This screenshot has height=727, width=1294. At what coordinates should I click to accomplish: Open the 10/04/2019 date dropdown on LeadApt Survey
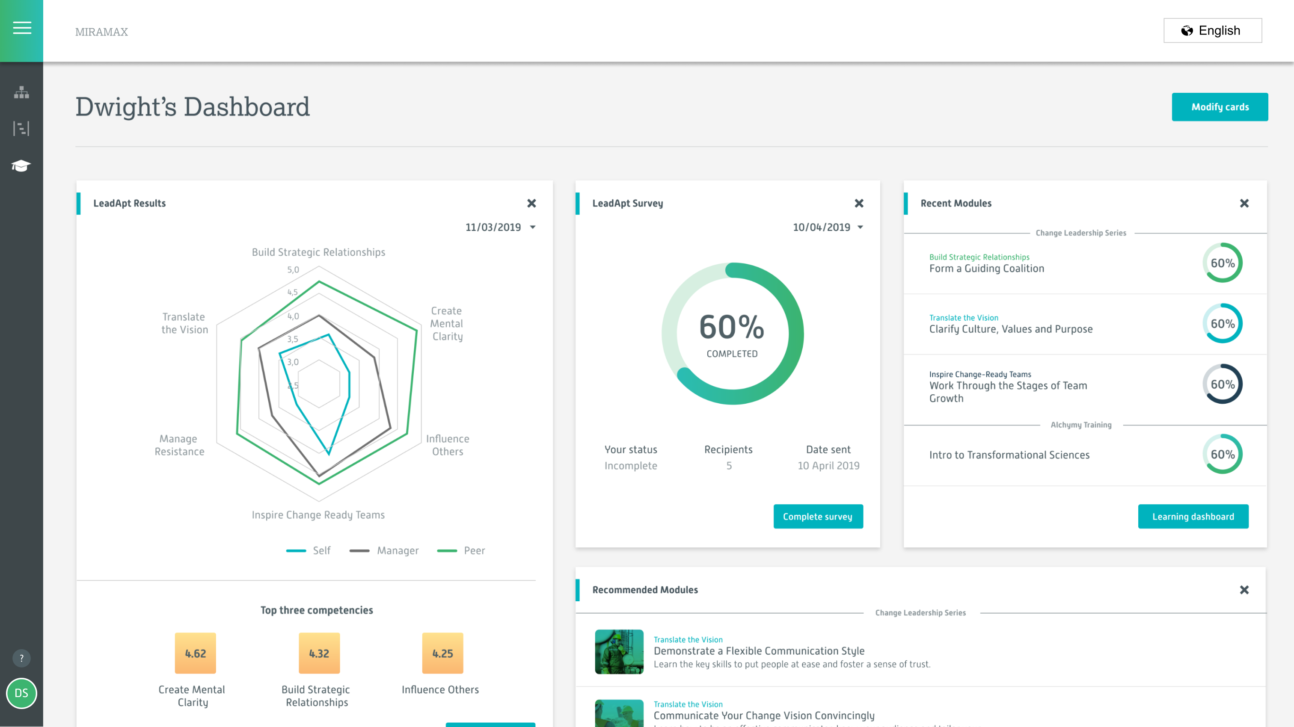click(x=828, y=227)
